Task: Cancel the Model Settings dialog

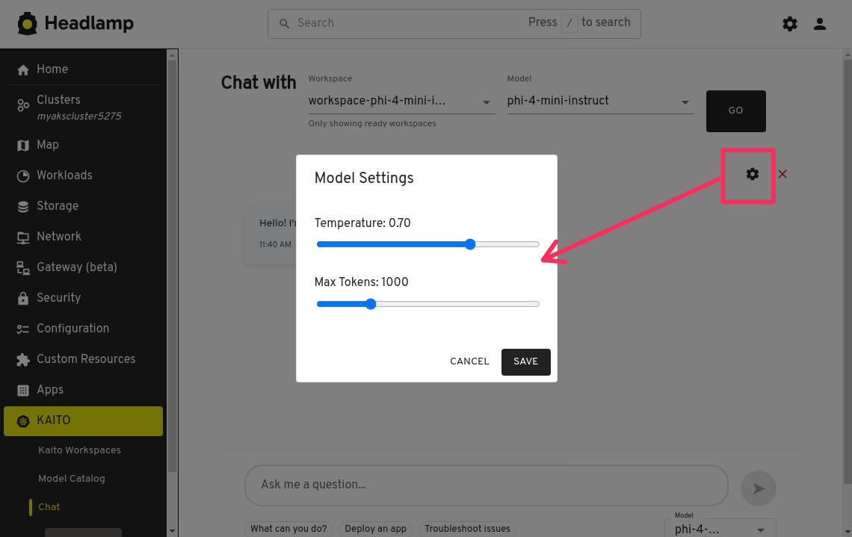Action: click(469, 361)
